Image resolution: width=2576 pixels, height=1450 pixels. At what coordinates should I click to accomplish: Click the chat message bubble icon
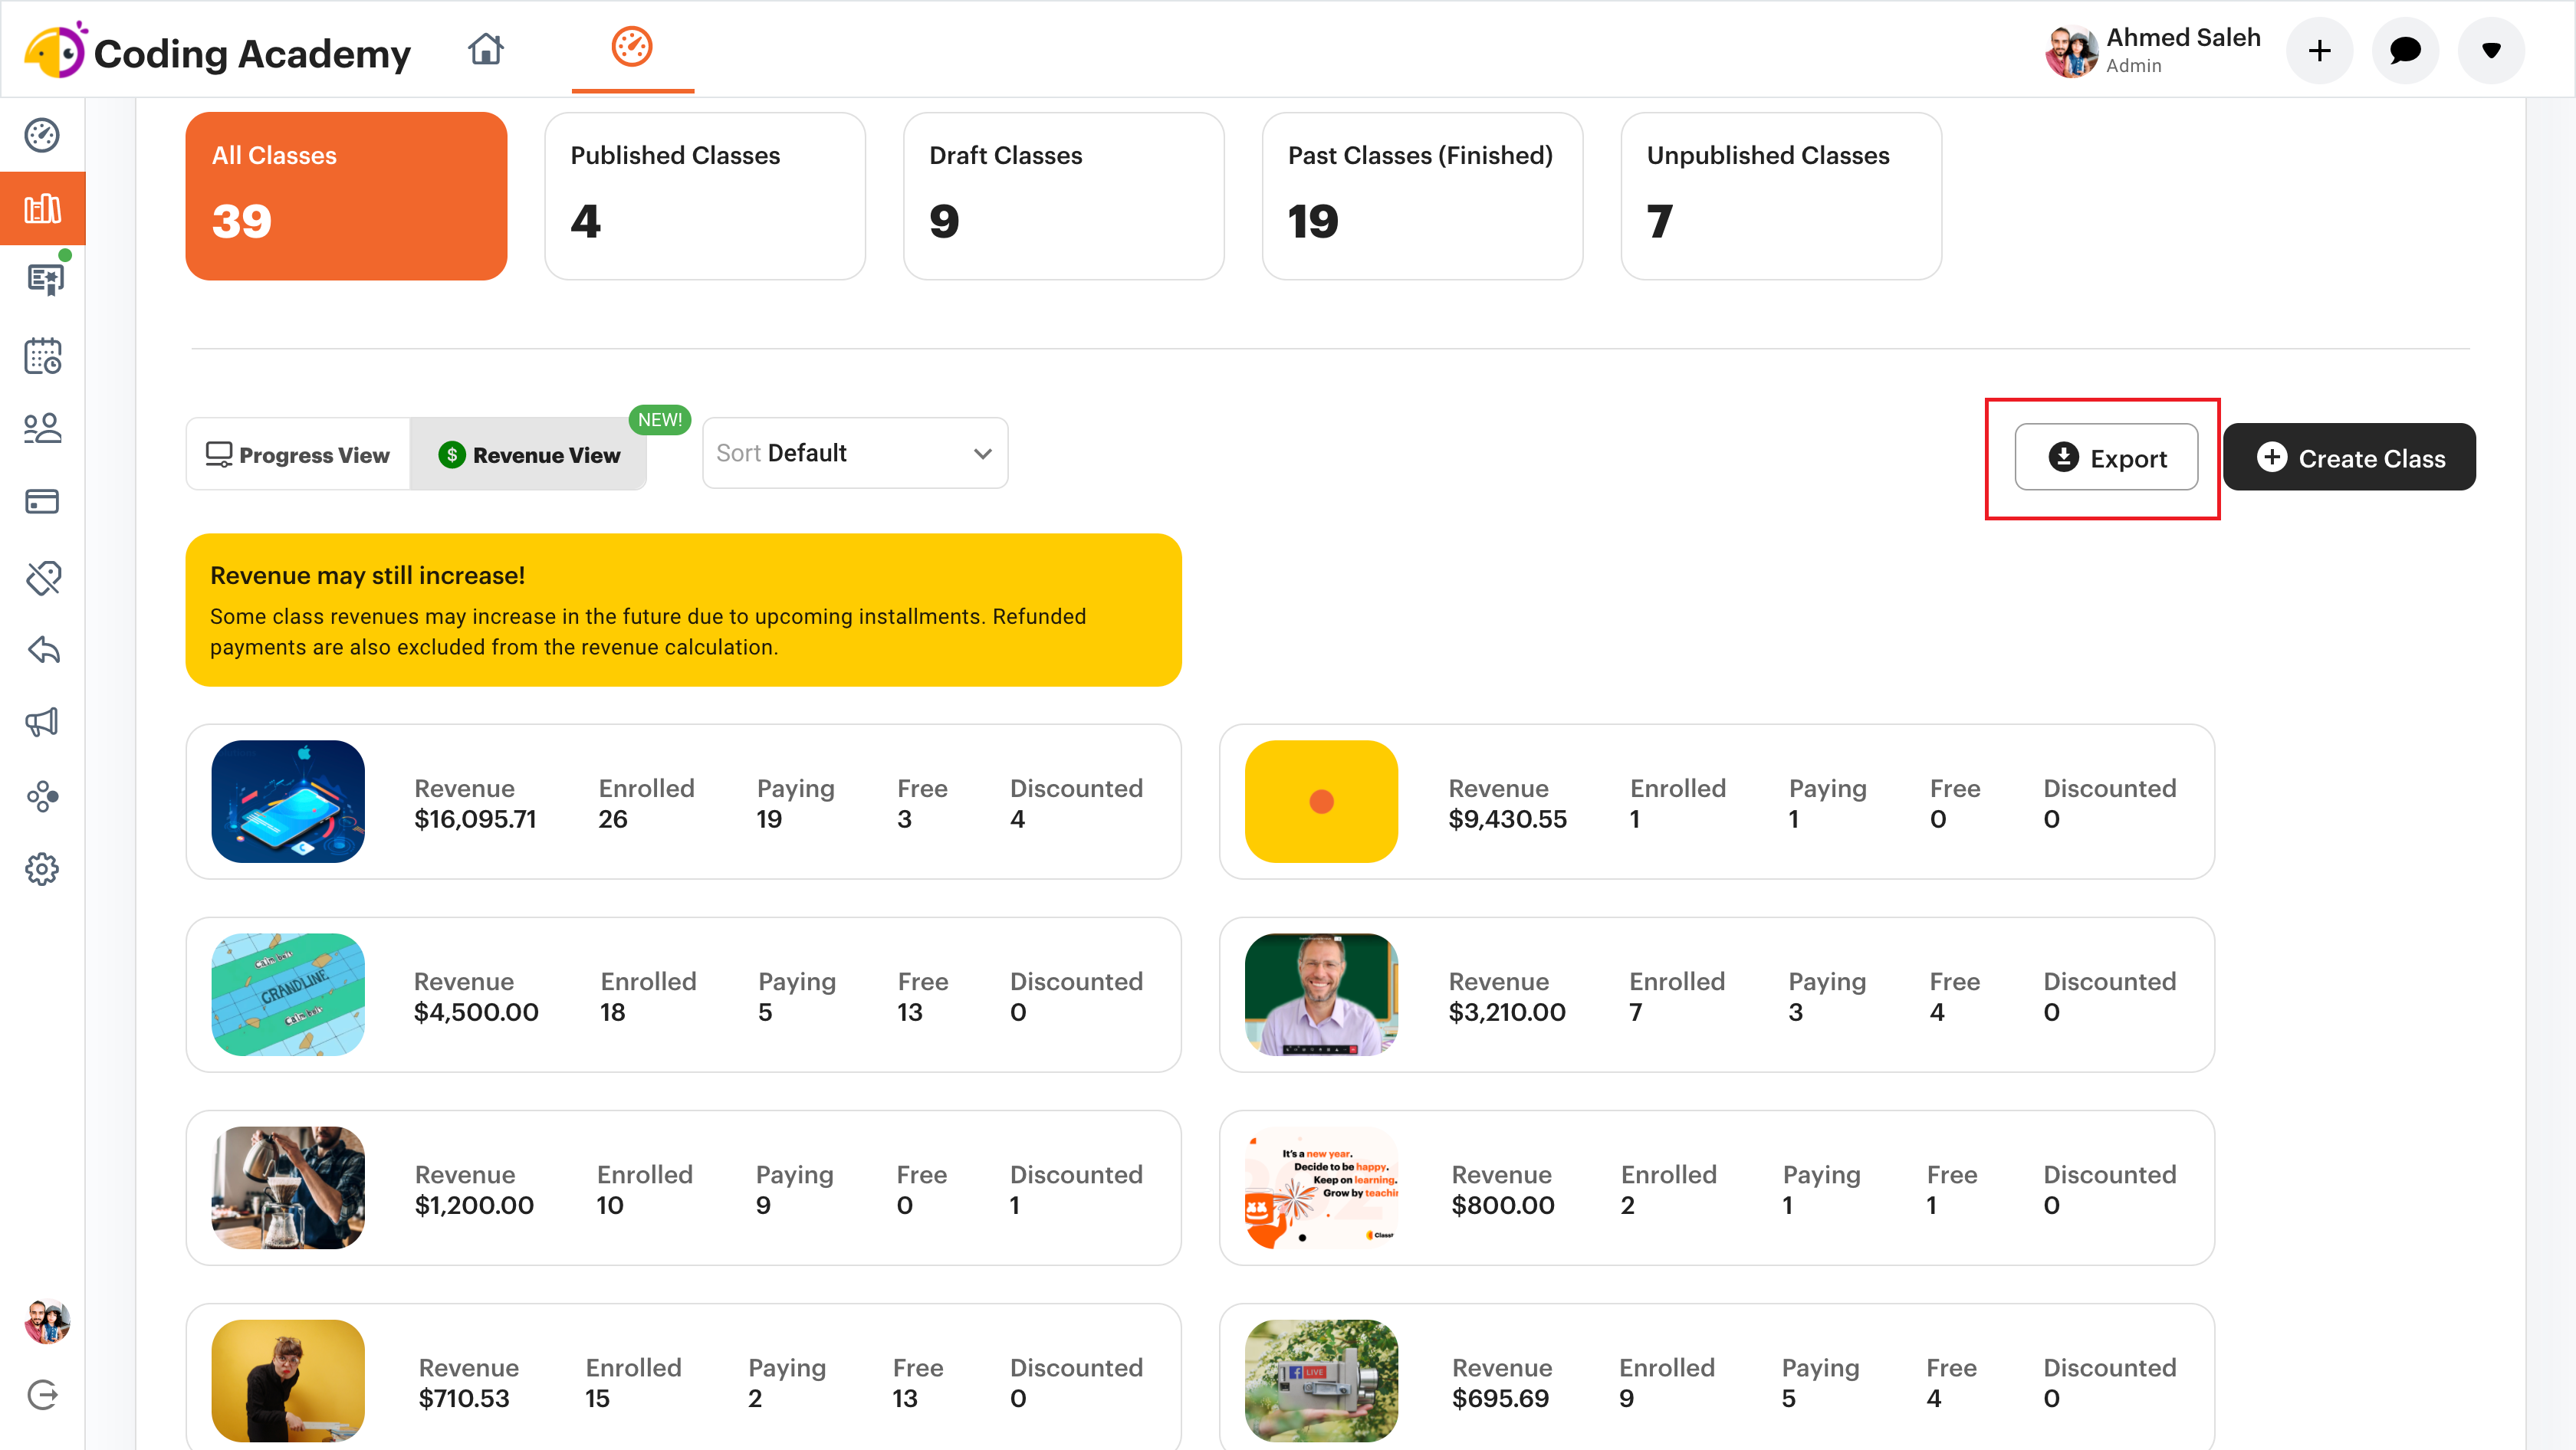click(2405, 50)
